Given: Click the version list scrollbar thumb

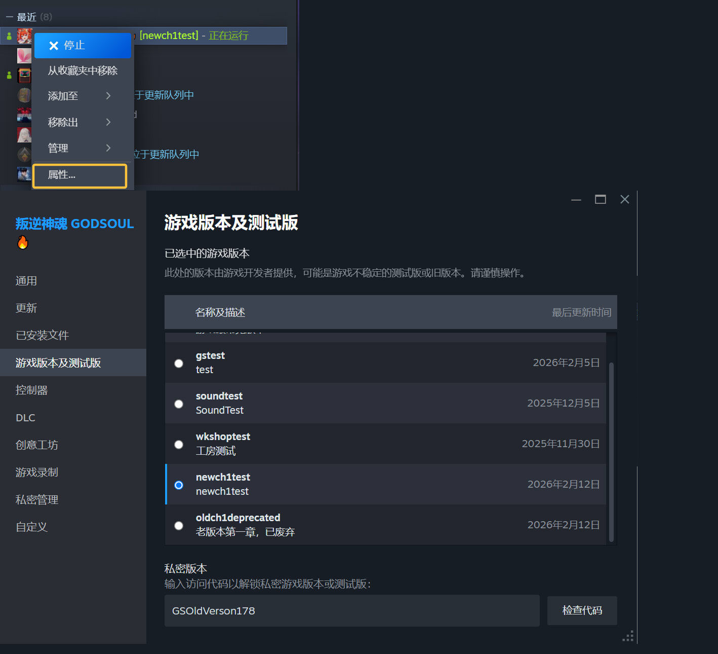Looking at the screenshot, I should [611, 452].
